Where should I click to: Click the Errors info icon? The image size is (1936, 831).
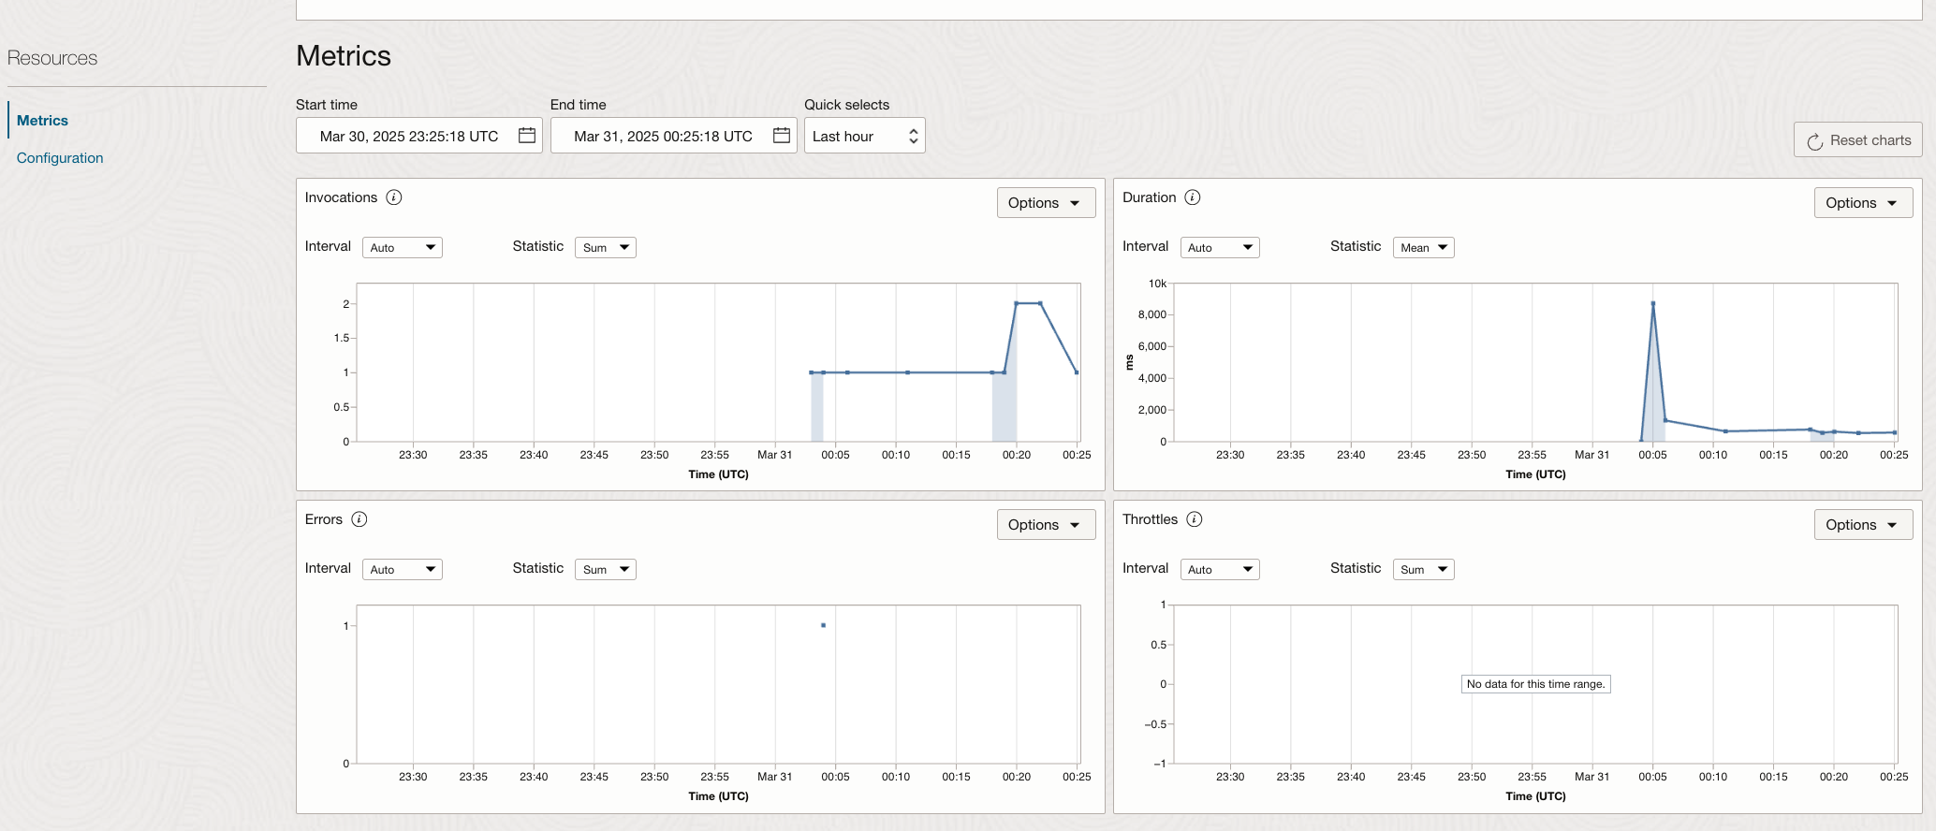click(x=359, y=519)
